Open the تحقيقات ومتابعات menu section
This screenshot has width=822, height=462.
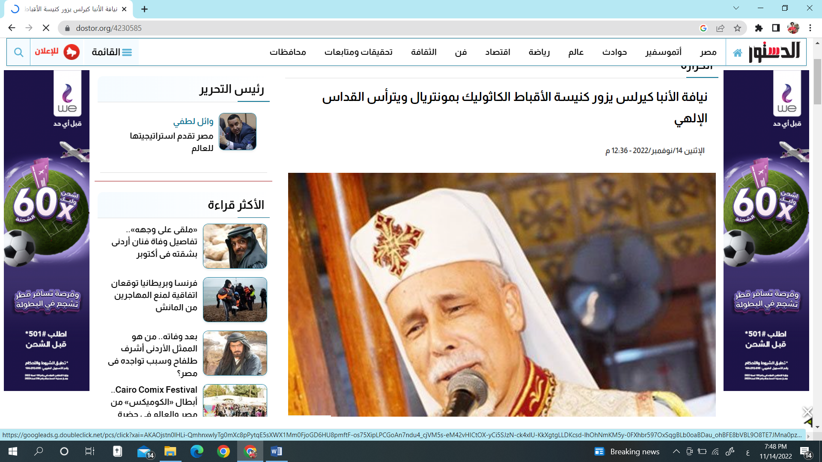click(x=358, y=52)
